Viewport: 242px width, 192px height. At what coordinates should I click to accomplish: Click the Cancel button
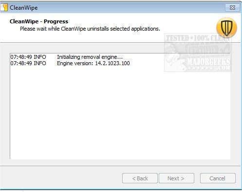[218, 178]
